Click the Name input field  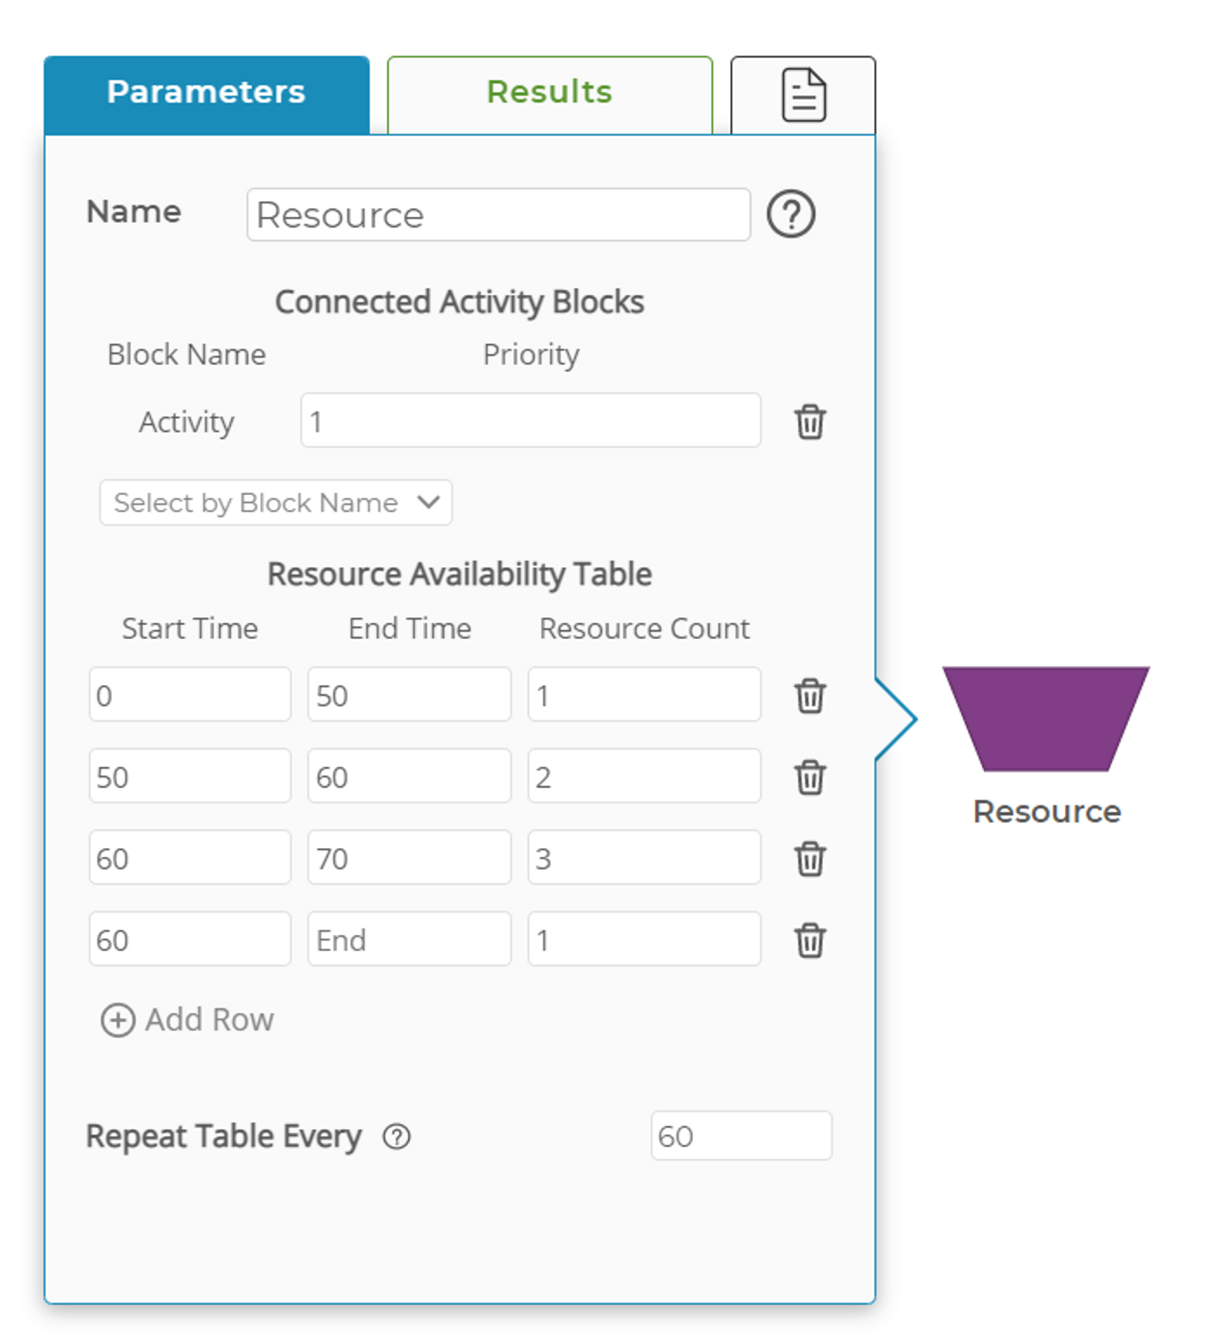click(498, 215)
